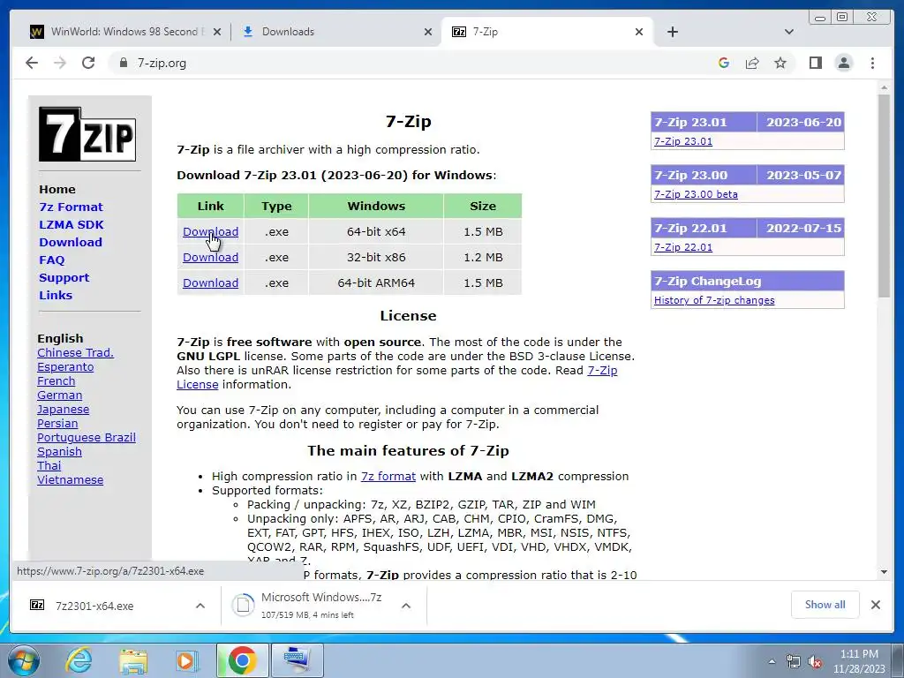Open the 7-Zip 22.01 news link
This screenshot has width=904, height=678.
pos(683,247)
